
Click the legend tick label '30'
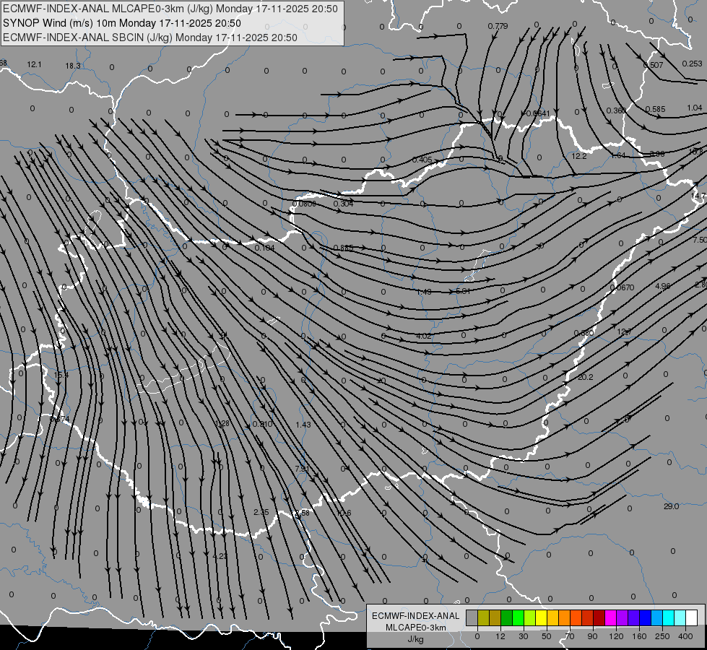coord(524,636)
